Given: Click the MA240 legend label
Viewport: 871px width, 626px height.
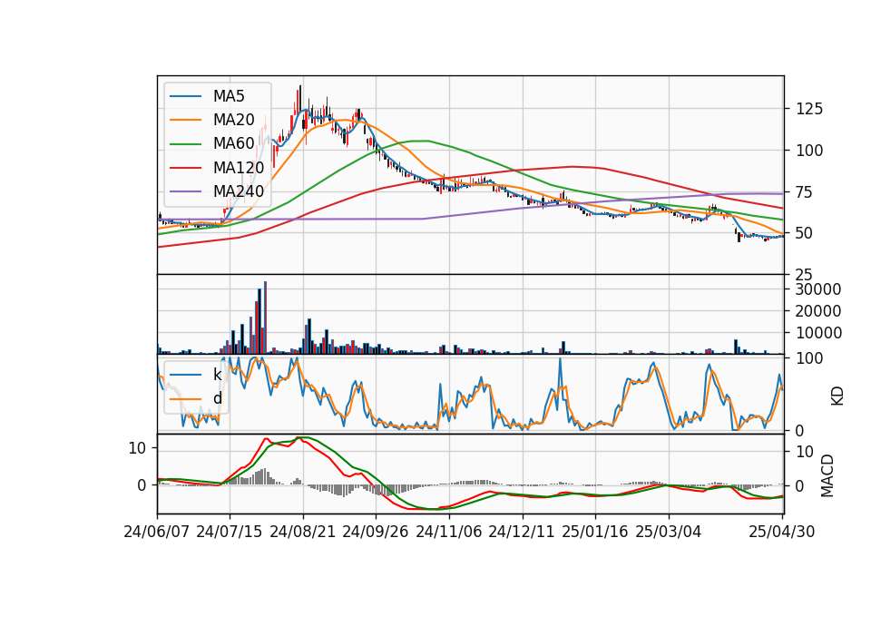Looking at the screenshot, I should point(239,191).
